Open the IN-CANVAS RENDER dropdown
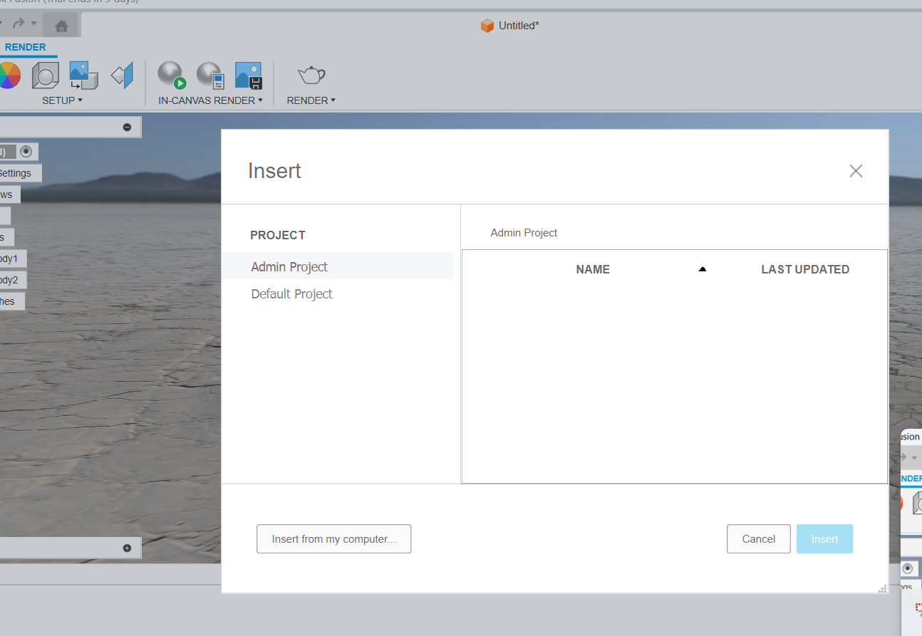Viewport: 922px width, 636px height. (210, 100)
